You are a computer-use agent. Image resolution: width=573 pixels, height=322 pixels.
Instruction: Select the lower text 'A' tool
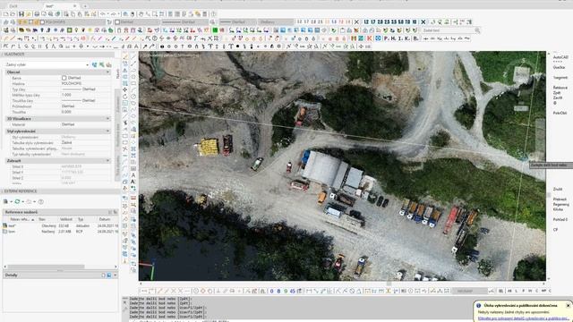pyautogui.click(x=133, y=182)
